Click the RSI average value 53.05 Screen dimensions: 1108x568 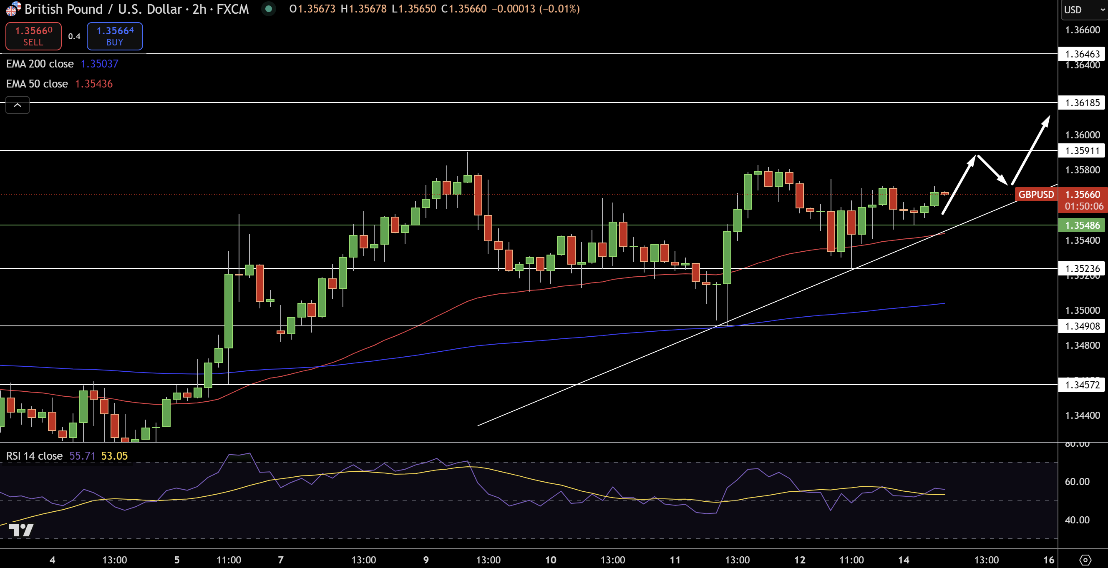tap(114, 456)
